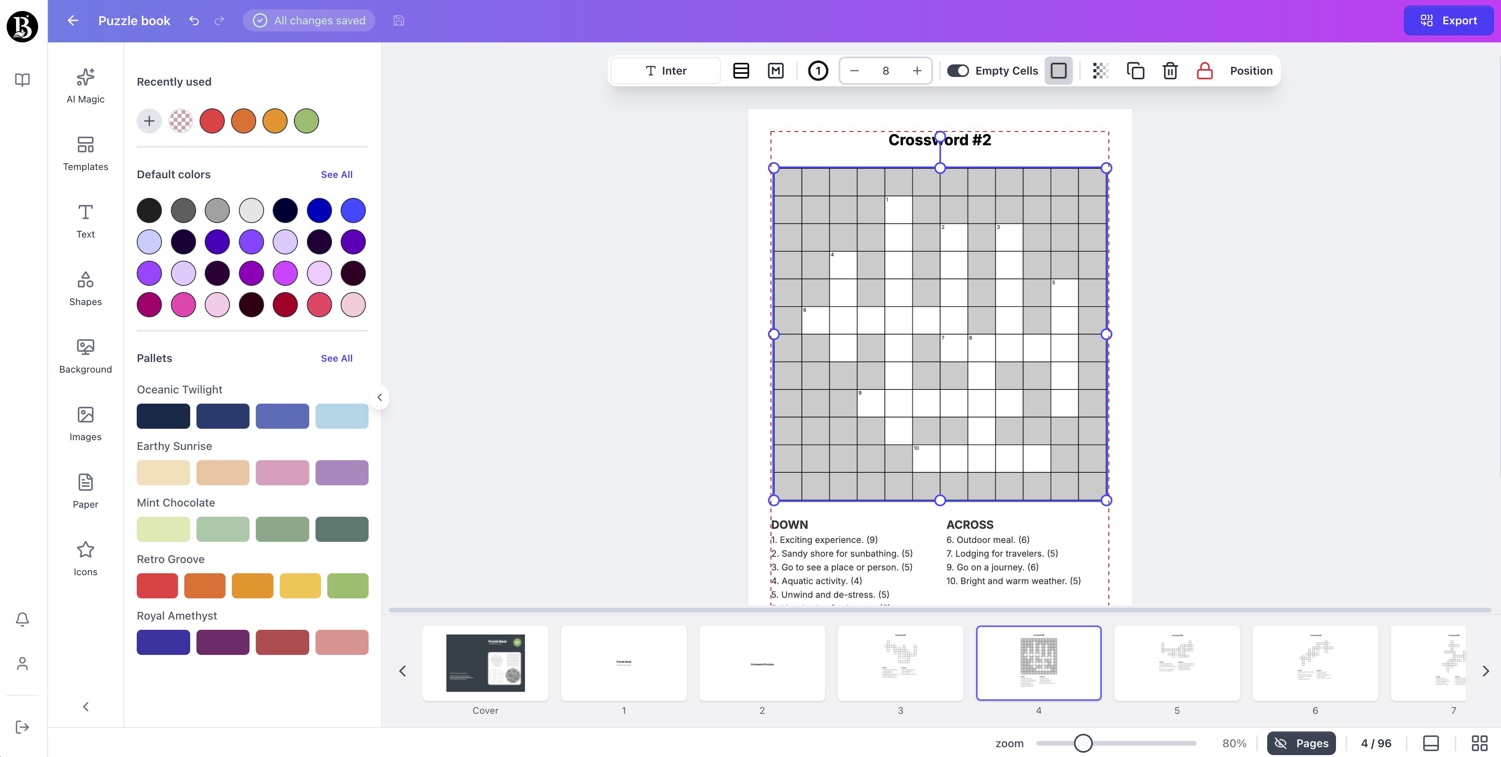Select the Shapes tool in the sidebar
Screen dimensions: 1501x757
[85, 288]
